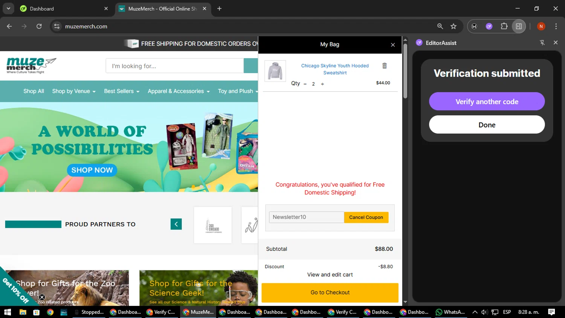This screenshot has height=318, width=565.
Task: Click the muzemerch.com address bar
Action: pos(245,26)
